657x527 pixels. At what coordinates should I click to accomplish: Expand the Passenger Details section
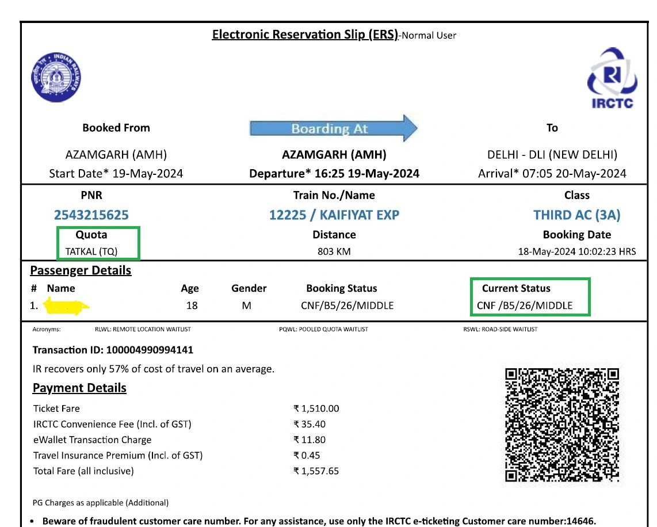tap(80, 270)
